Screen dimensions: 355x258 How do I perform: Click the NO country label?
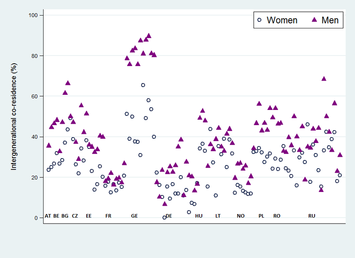tap(241, 216)
